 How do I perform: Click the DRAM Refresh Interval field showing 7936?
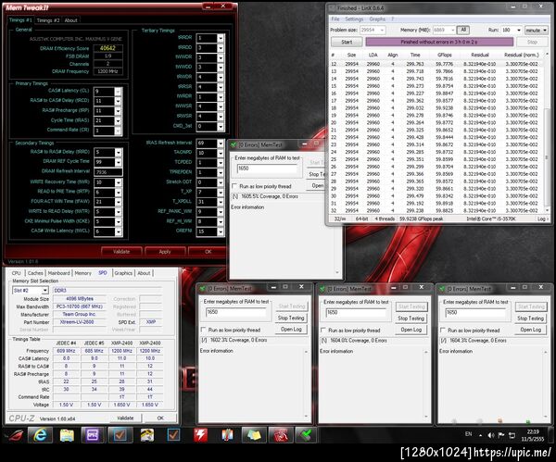[x=108, y=172]
